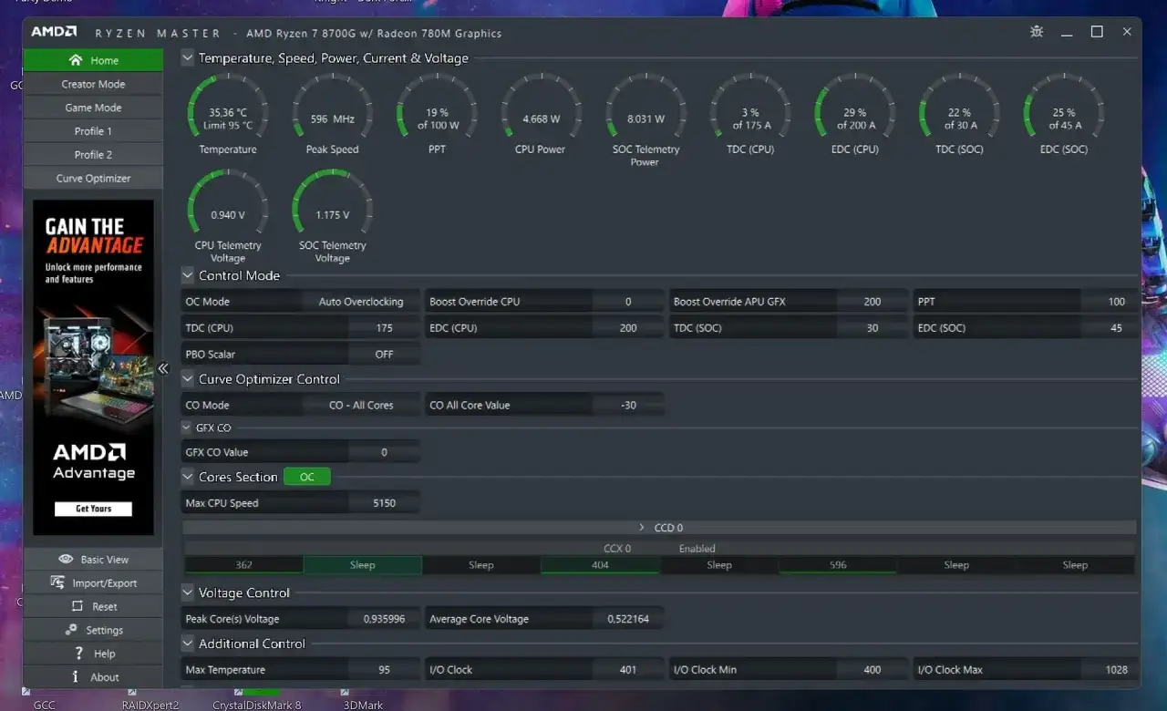Click the Help question mark icon
The width and height of the screenshot is (1167, 711).
(x=79, y=654)
